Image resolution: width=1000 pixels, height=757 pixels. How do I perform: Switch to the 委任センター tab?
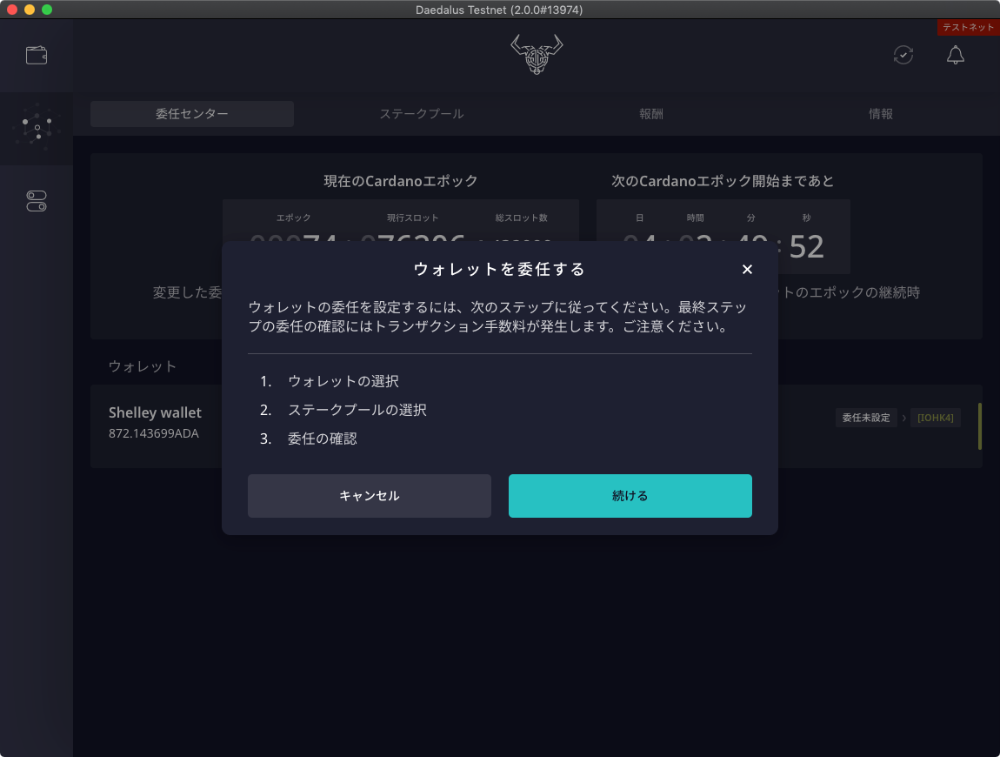pyautogui.click(x=192, y=114)
